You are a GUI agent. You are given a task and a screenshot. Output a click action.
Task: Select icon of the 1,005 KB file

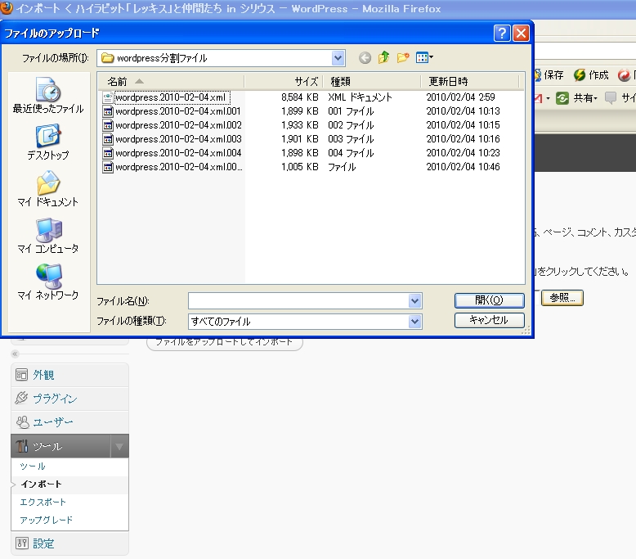point(107,167)
